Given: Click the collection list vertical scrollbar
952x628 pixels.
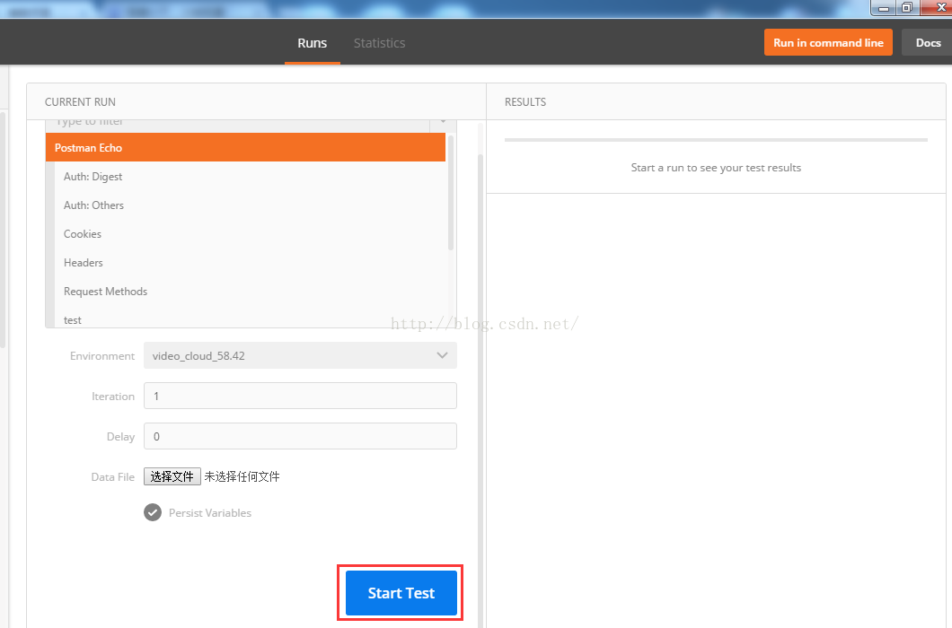Looking at the screenshot, I should coord(451,193).
